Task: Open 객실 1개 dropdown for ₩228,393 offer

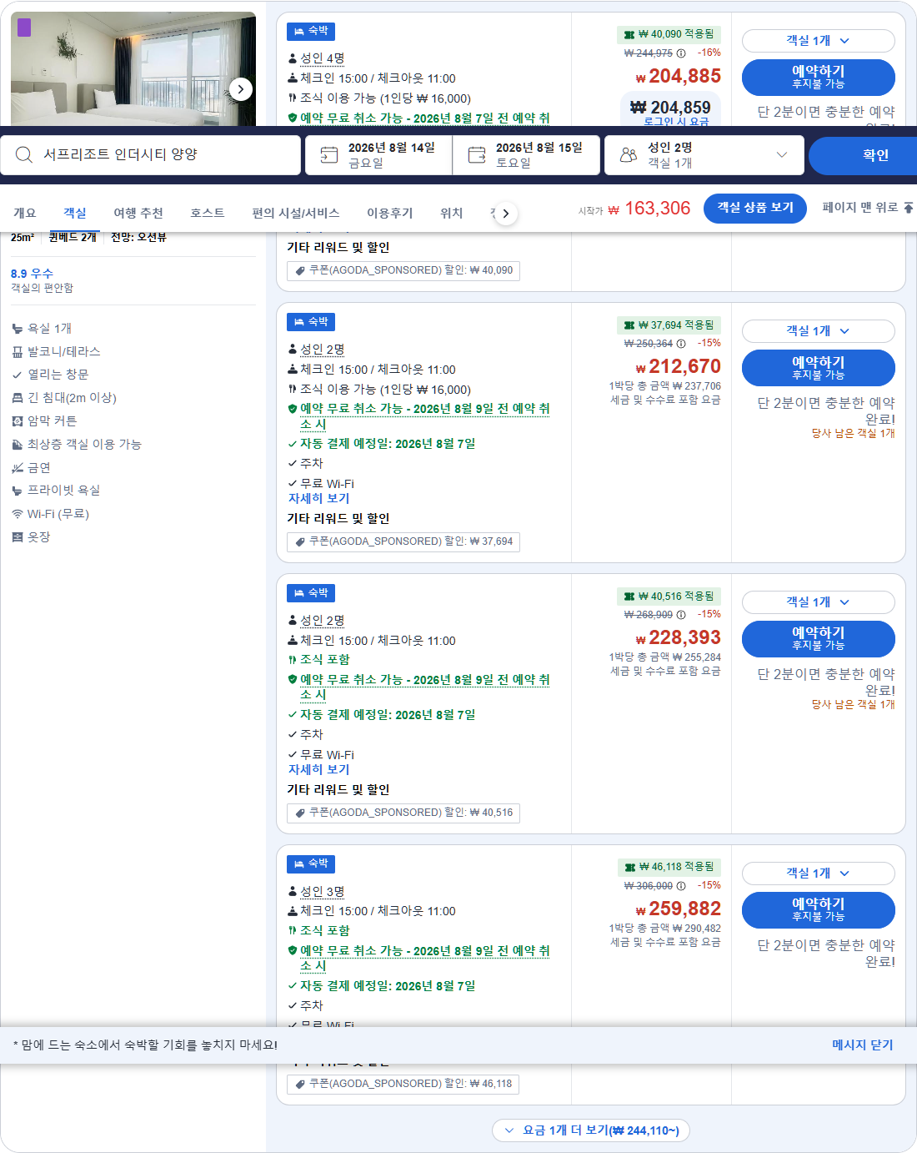Action: pos(819,602)
